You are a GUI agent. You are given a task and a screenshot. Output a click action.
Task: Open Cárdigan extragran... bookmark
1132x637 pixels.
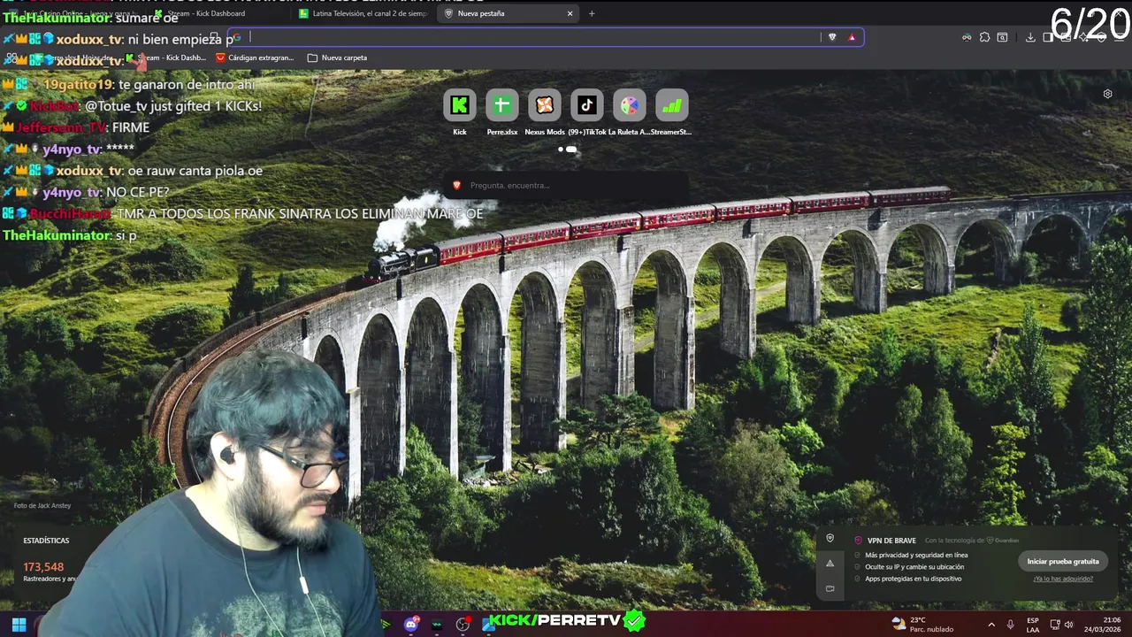coord(255,58)
